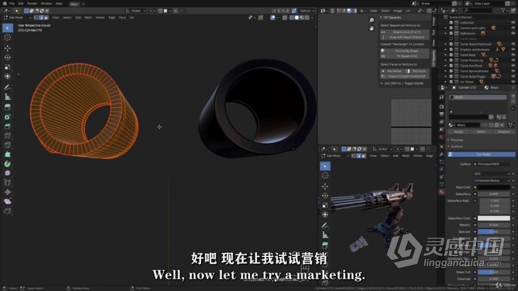Select the Measure tool in main viewport

point(8,97)
